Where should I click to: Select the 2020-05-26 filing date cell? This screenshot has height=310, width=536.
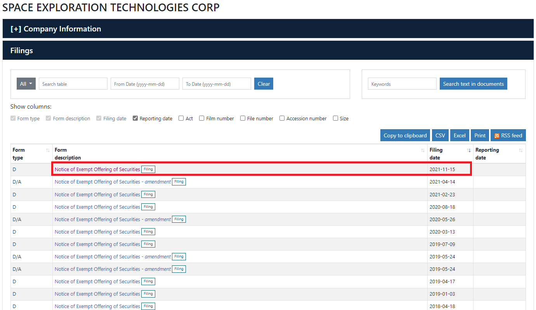click(450, 219)
